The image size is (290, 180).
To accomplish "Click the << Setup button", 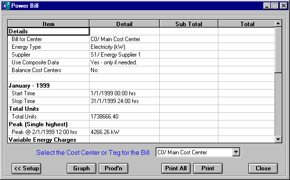I will pyautogui.click(x=27, y=168).
